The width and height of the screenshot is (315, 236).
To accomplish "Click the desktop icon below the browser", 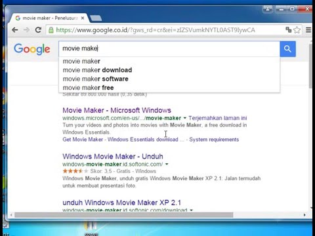I will (x=91, y=229).
